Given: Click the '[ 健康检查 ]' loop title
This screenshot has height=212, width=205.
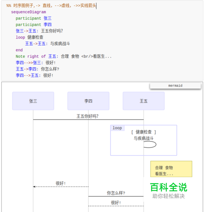Looking at the screenshot, I should (x=143, y=132).
